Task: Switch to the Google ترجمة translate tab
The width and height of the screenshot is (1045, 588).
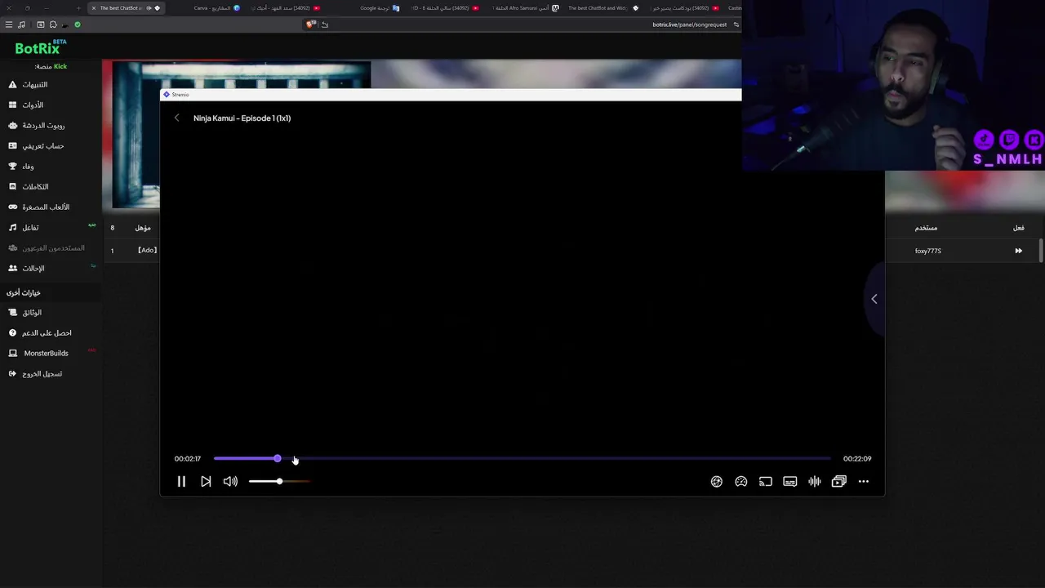Action: pyautogui.click(x=380, y=8)
